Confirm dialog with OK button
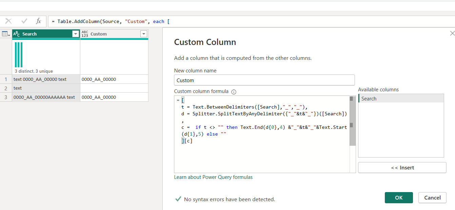Image resolution: width=455 pixels, height=210 pixels. (x=399, y=197)
